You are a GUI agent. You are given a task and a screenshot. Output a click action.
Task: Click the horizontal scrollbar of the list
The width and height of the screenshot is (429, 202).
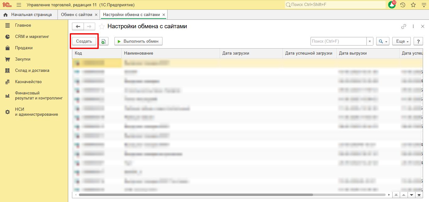220,195
